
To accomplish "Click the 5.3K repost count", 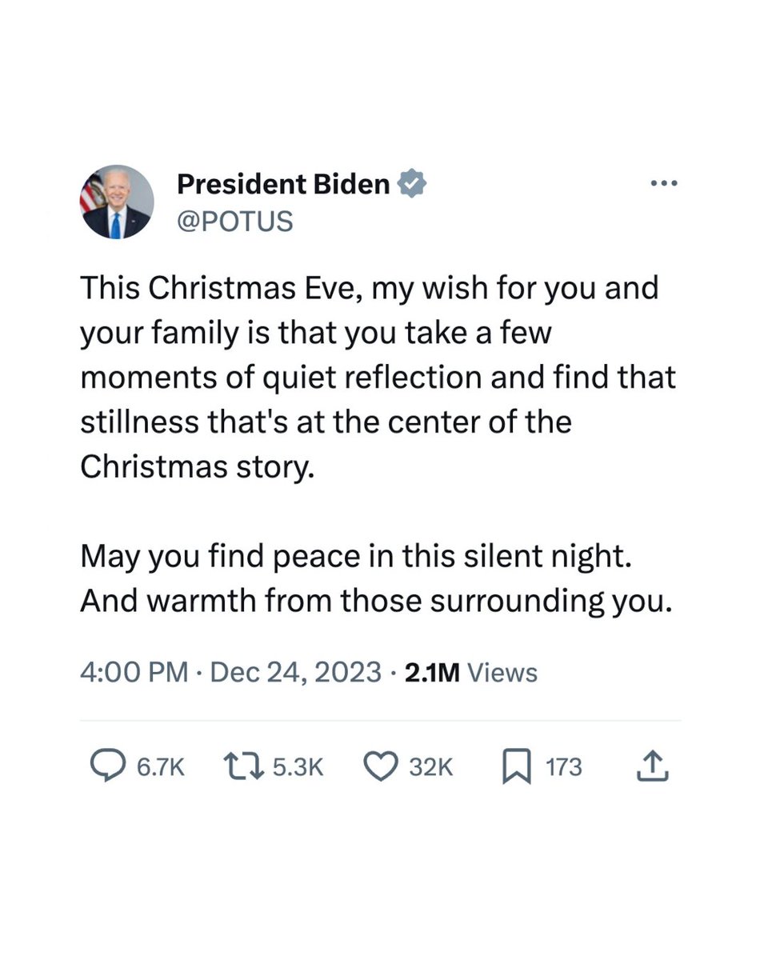I will click(298, 768).
